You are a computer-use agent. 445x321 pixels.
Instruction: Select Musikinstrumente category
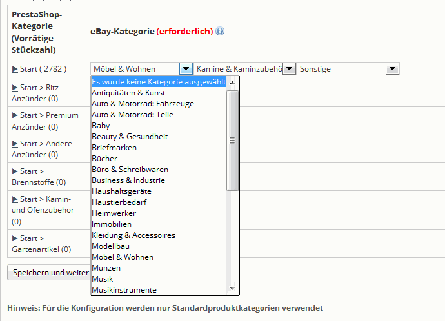[159, 290]
